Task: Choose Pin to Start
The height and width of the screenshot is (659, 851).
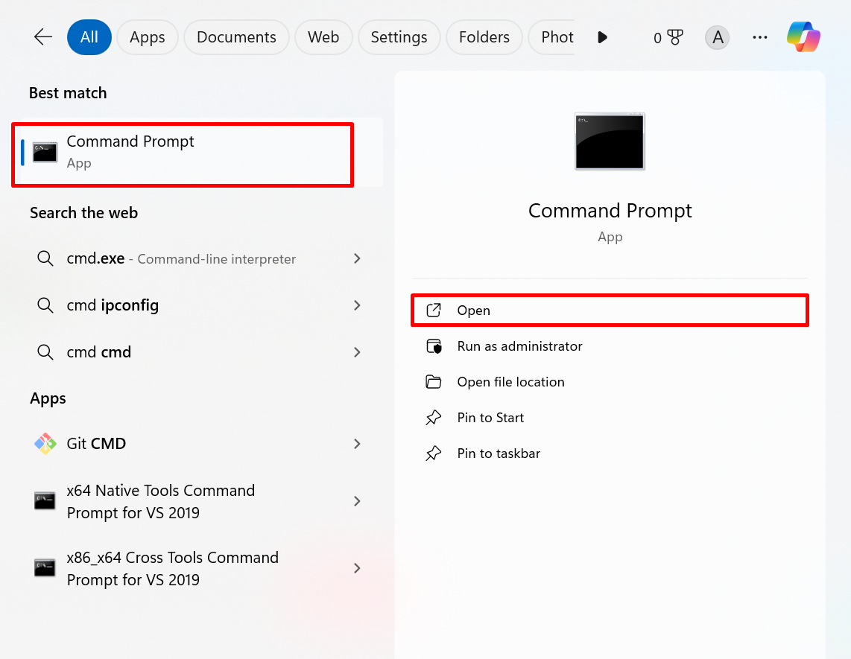Action: (610, 418)
